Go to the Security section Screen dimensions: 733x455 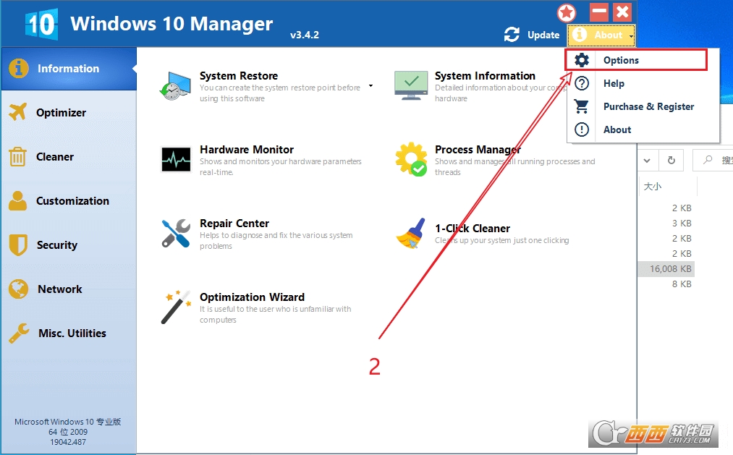(56, 245)
